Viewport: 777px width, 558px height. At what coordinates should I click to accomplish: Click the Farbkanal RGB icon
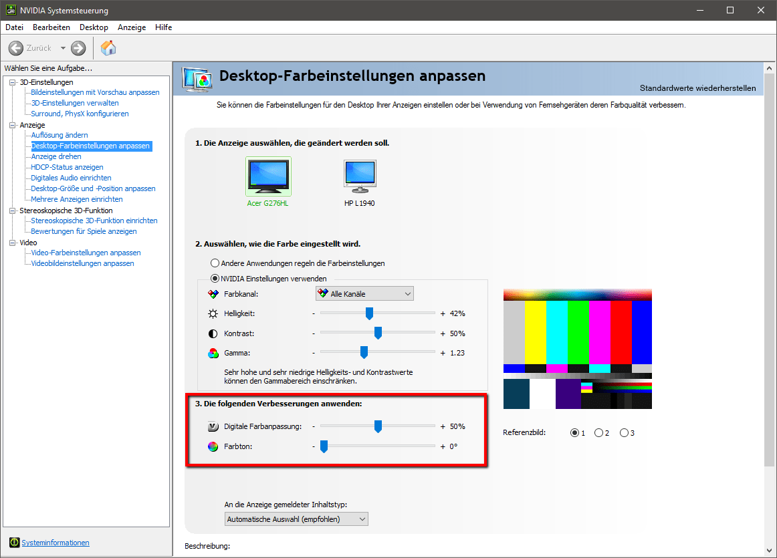(213, 294)
